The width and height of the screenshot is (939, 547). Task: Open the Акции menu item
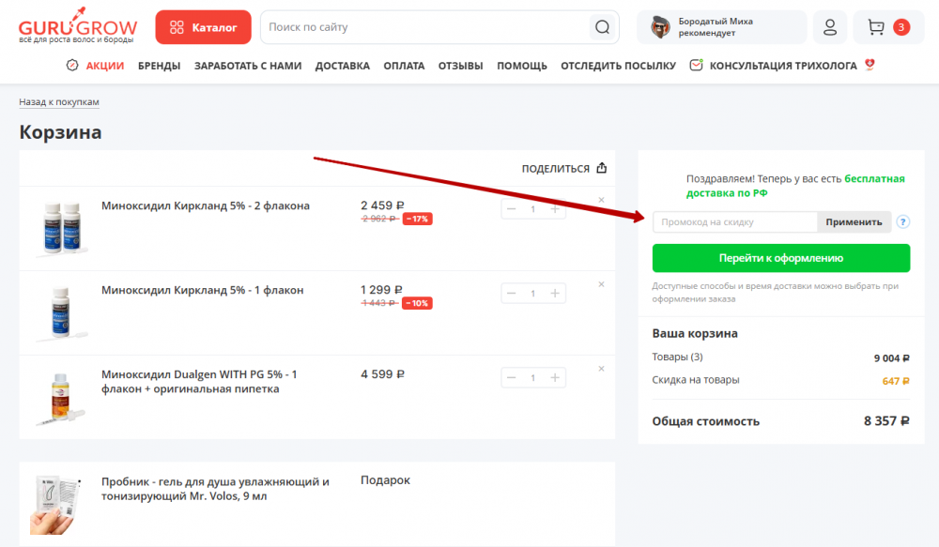pyautogui.click(x=104, y=66)
